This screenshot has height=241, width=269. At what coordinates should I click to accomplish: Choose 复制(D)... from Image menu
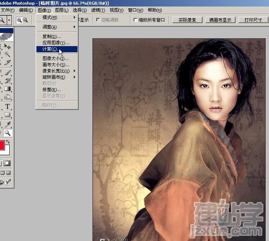(57, 36)
